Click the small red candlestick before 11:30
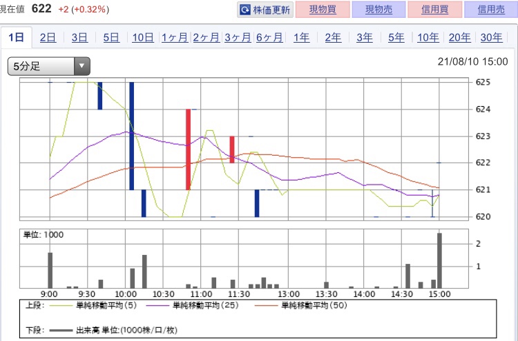The height and width of the screenshot is (341, 518). click(x=232, y=149)
